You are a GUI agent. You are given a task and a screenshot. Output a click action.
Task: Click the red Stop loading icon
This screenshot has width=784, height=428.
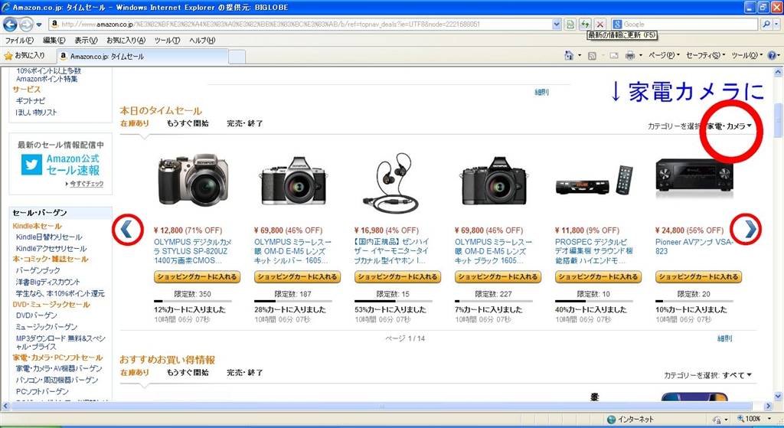pyautogui.click(x=600, y=24)
